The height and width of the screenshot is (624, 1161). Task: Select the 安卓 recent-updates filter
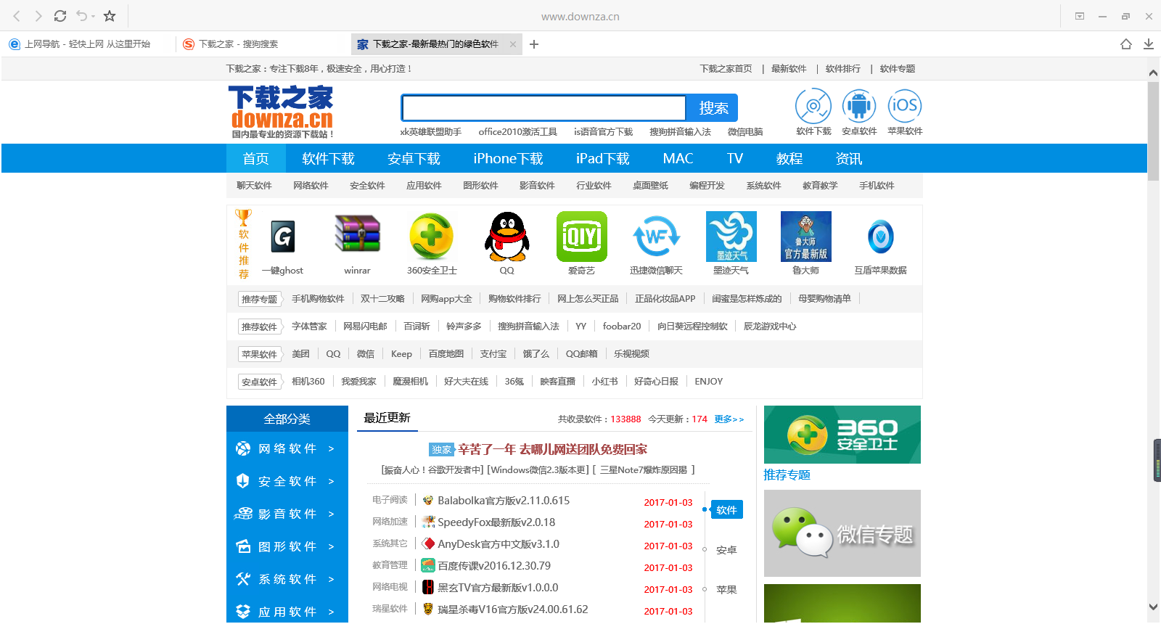coord(726,550)
